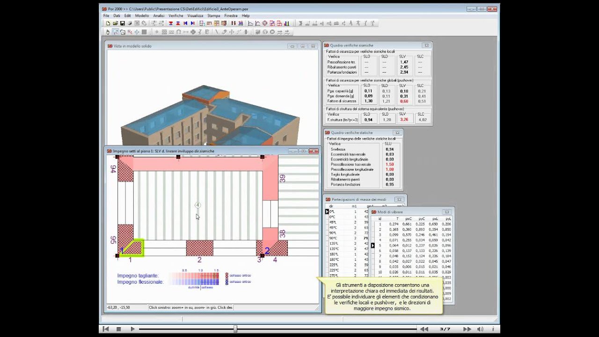Open the Visualizza menu

pos(196,15)
